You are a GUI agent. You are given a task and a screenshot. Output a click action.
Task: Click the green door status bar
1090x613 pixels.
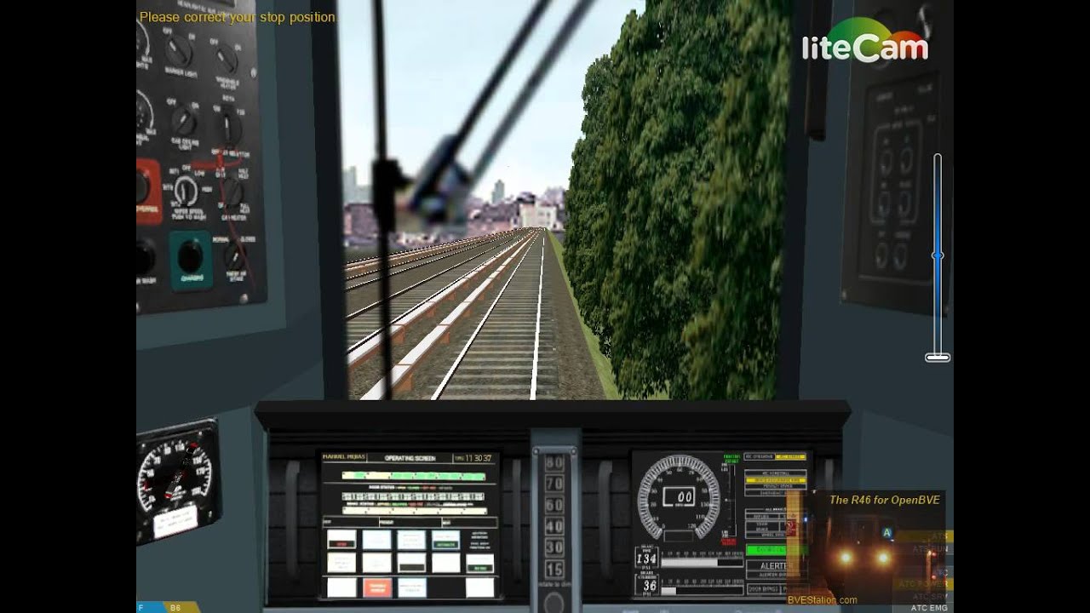click(x=413, y=477)
